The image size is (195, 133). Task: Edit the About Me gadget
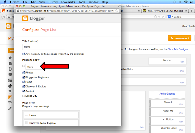[181, 113]
